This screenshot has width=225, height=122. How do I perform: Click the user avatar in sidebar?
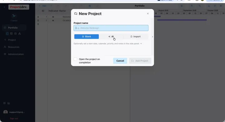(5, 112)
